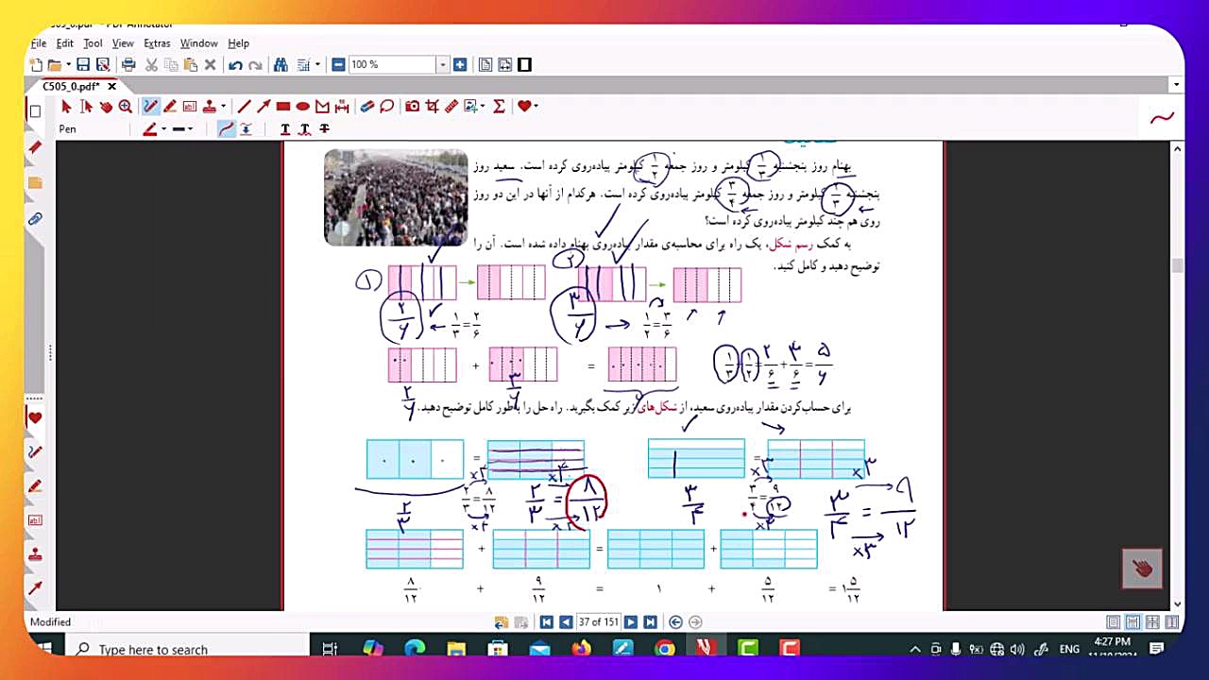Choose the Lasso selection tool
The height and width of the screenshot is (680, 1209).
[x=387, y=107]
